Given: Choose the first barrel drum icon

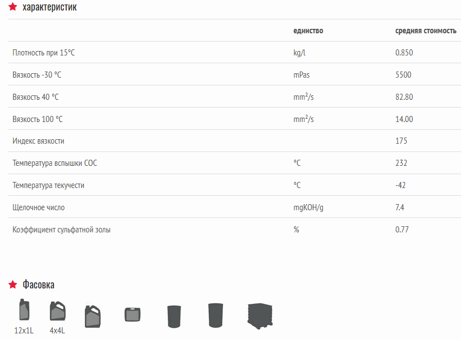Looking at the screenshot, I should pos(174,317).
